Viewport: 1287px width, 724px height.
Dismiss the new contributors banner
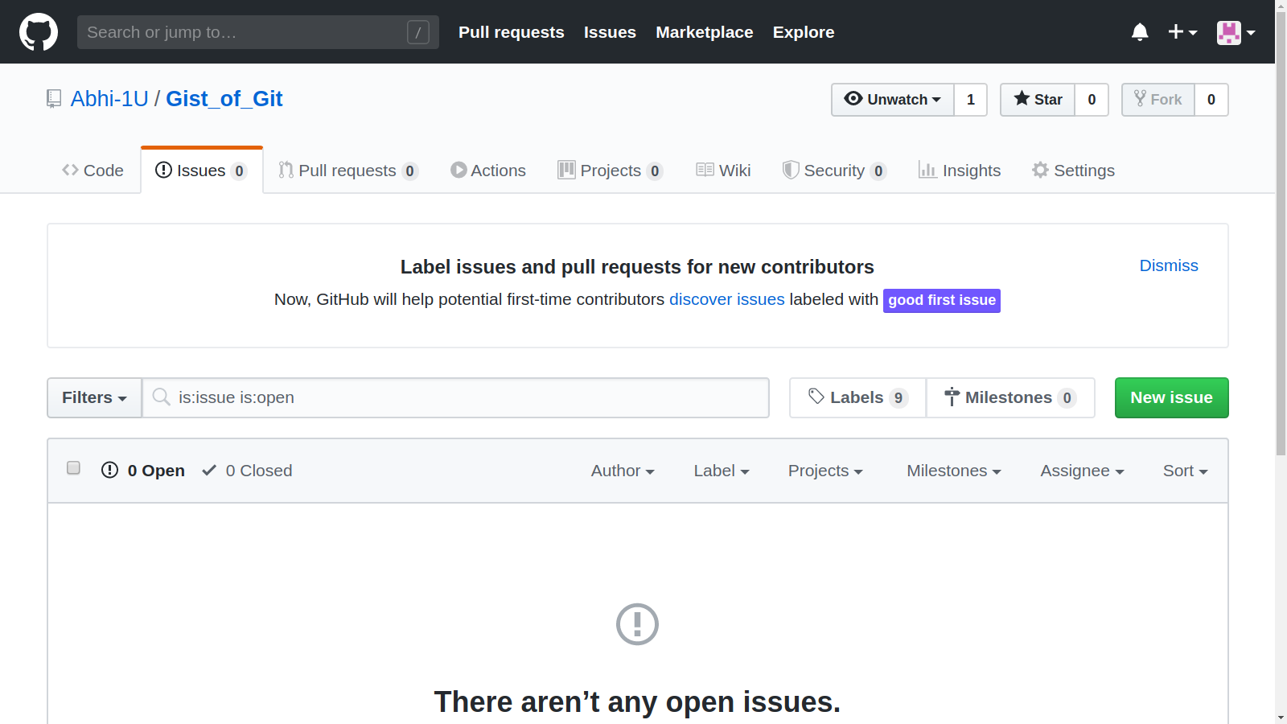coord(1169,265)
